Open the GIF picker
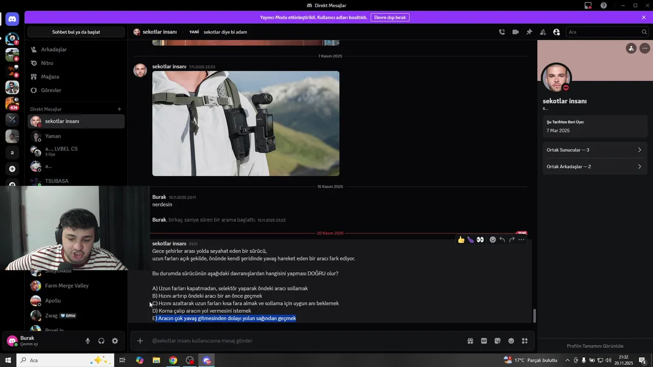This screenshot has height=367, width=653. tap(484, 340)
